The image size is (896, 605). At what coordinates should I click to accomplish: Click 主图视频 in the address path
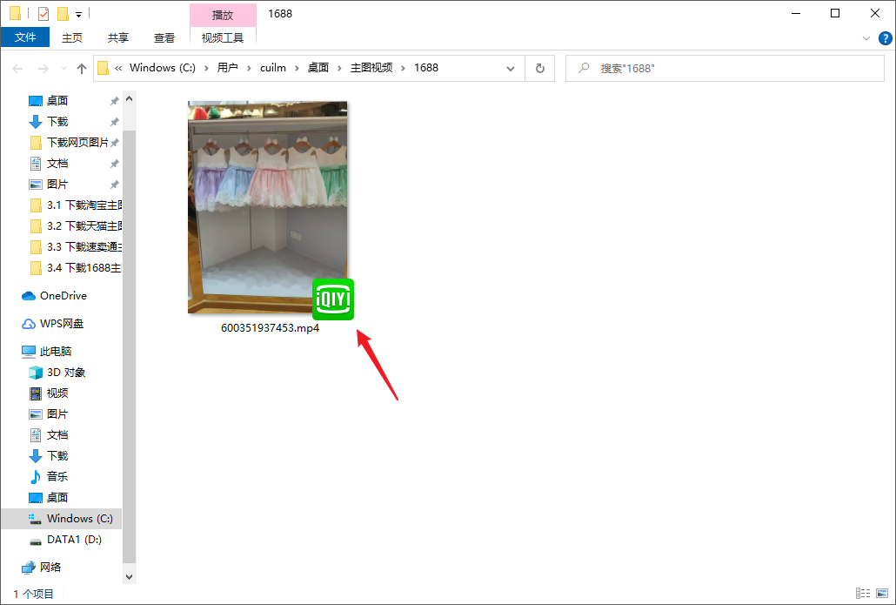click(371, 68)
